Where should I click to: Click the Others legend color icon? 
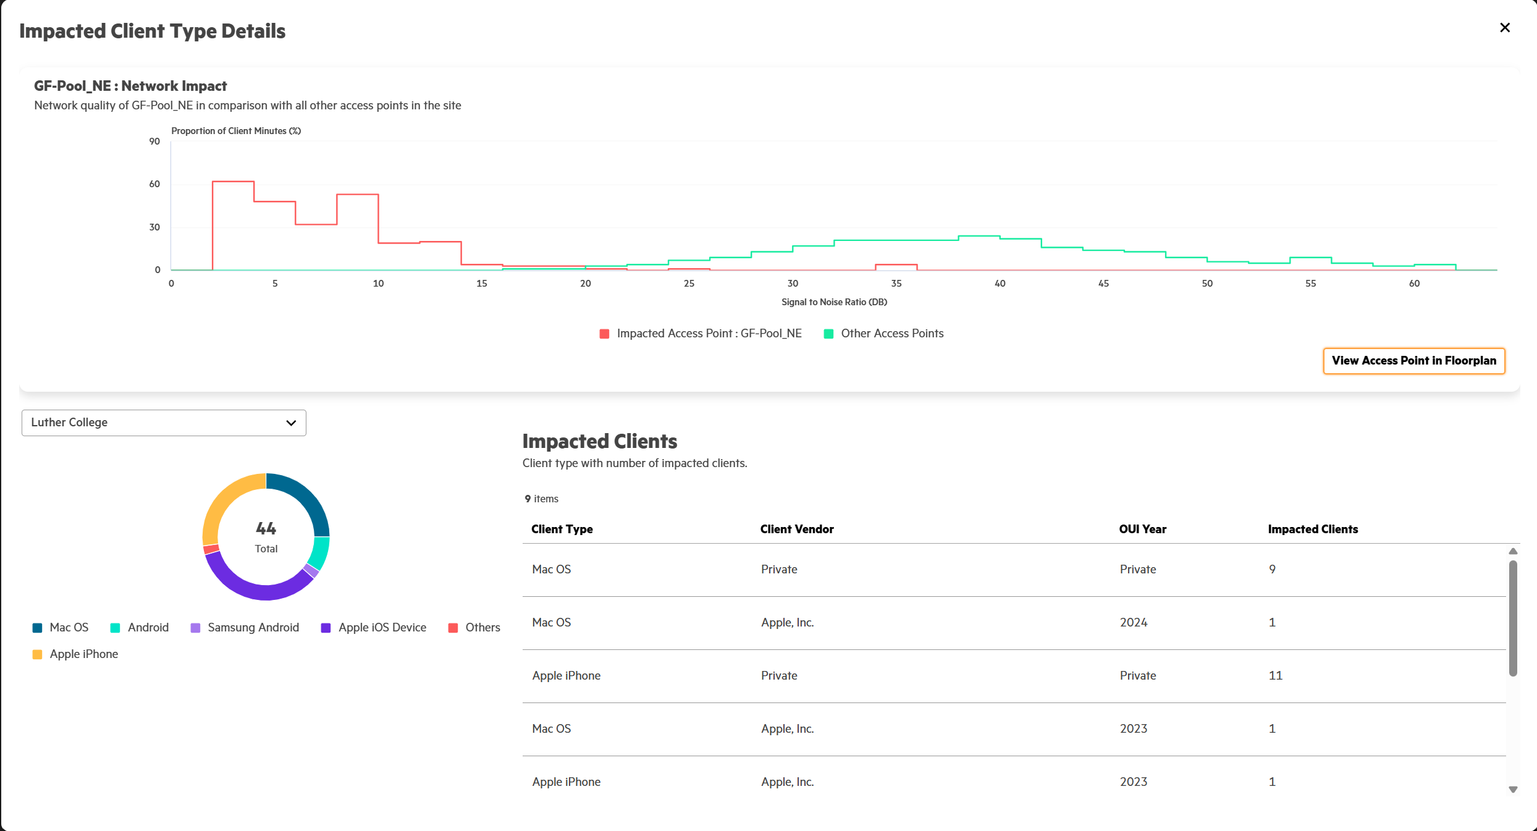pyautogui.click(x=453, y=628)
